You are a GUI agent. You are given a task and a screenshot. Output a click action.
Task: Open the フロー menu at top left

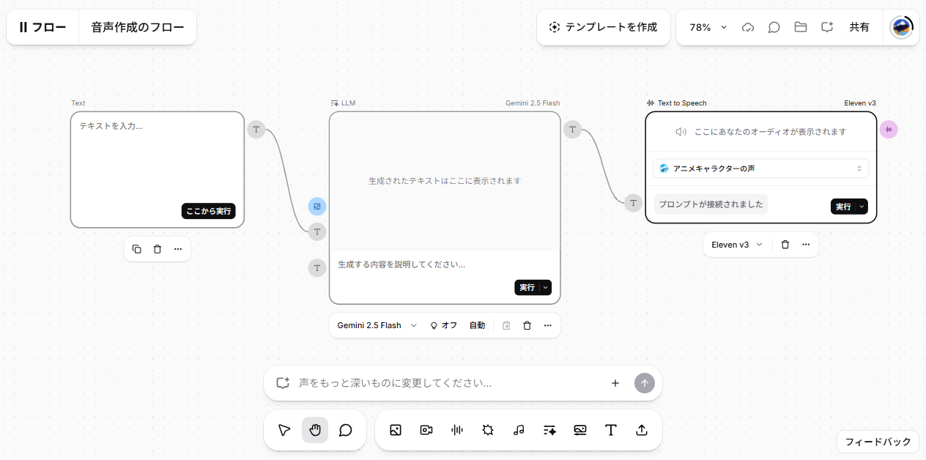pyautogui.click(x=43, y=27)
